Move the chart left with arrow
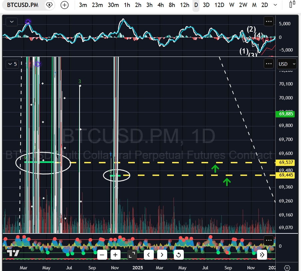The height and width of the screenshot is (271, 301). (x=149, y=255)
